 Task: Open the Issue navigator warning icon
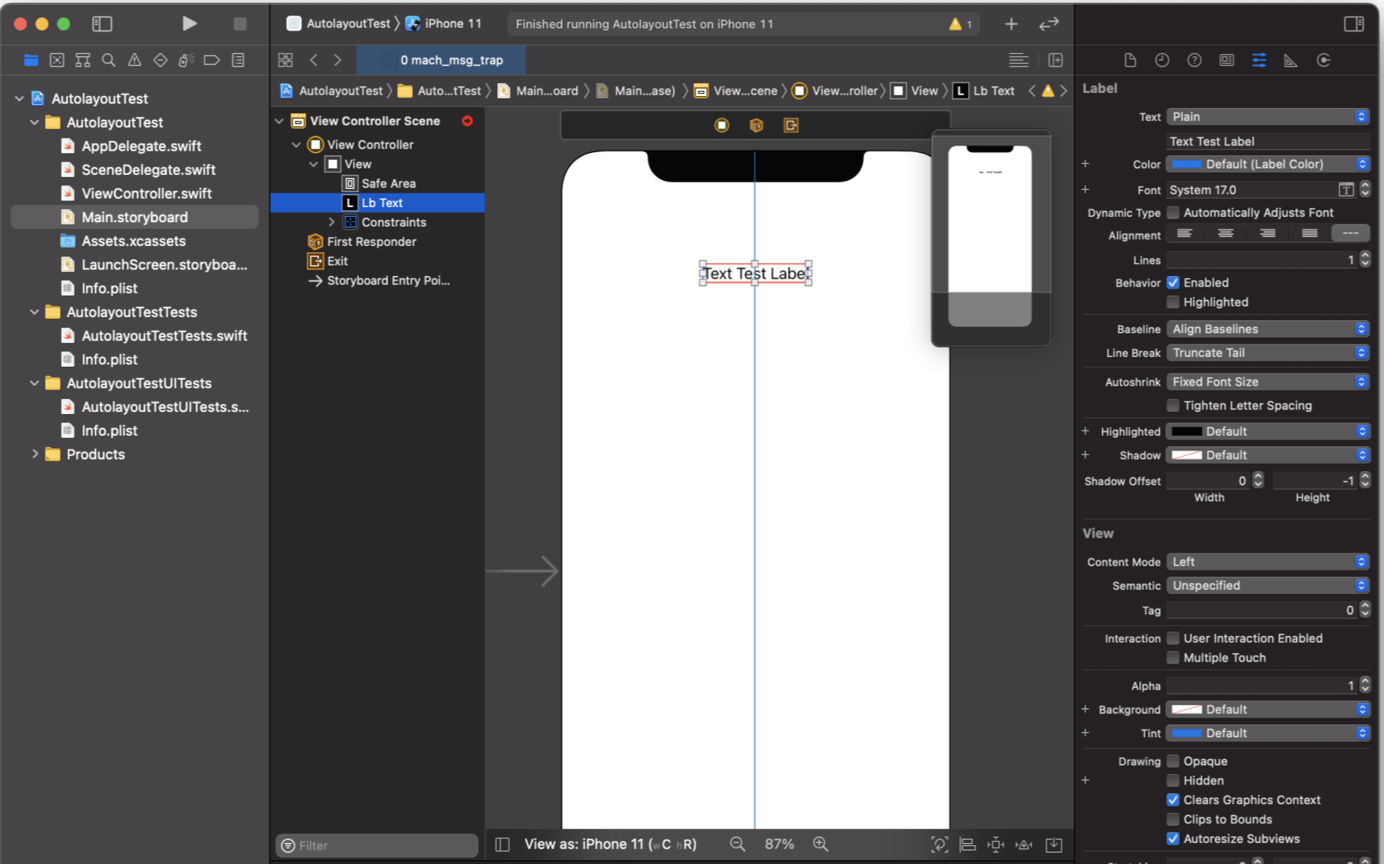click(134, 60)
